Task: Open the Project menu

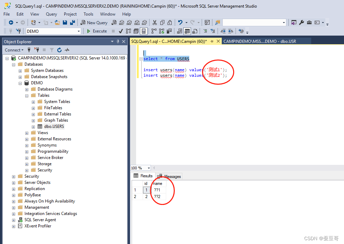Action: point(70,14)
